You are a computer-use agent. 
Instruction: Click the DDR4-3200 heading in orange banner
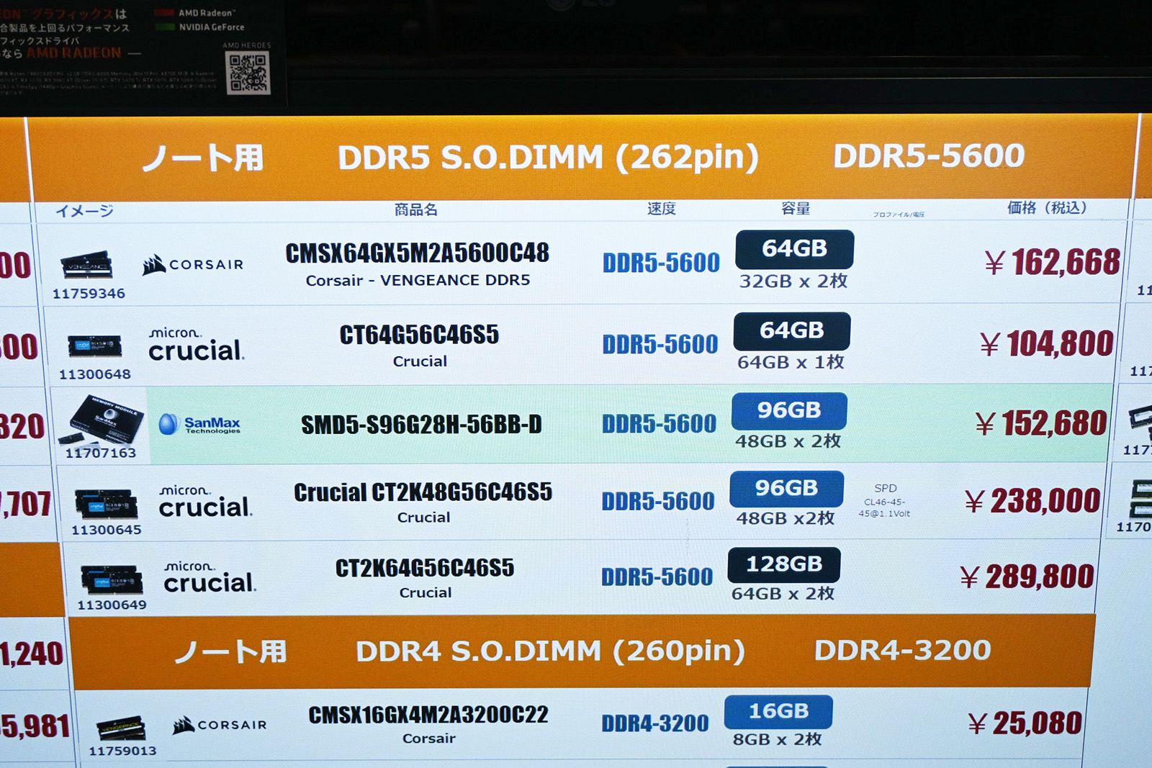902,650
